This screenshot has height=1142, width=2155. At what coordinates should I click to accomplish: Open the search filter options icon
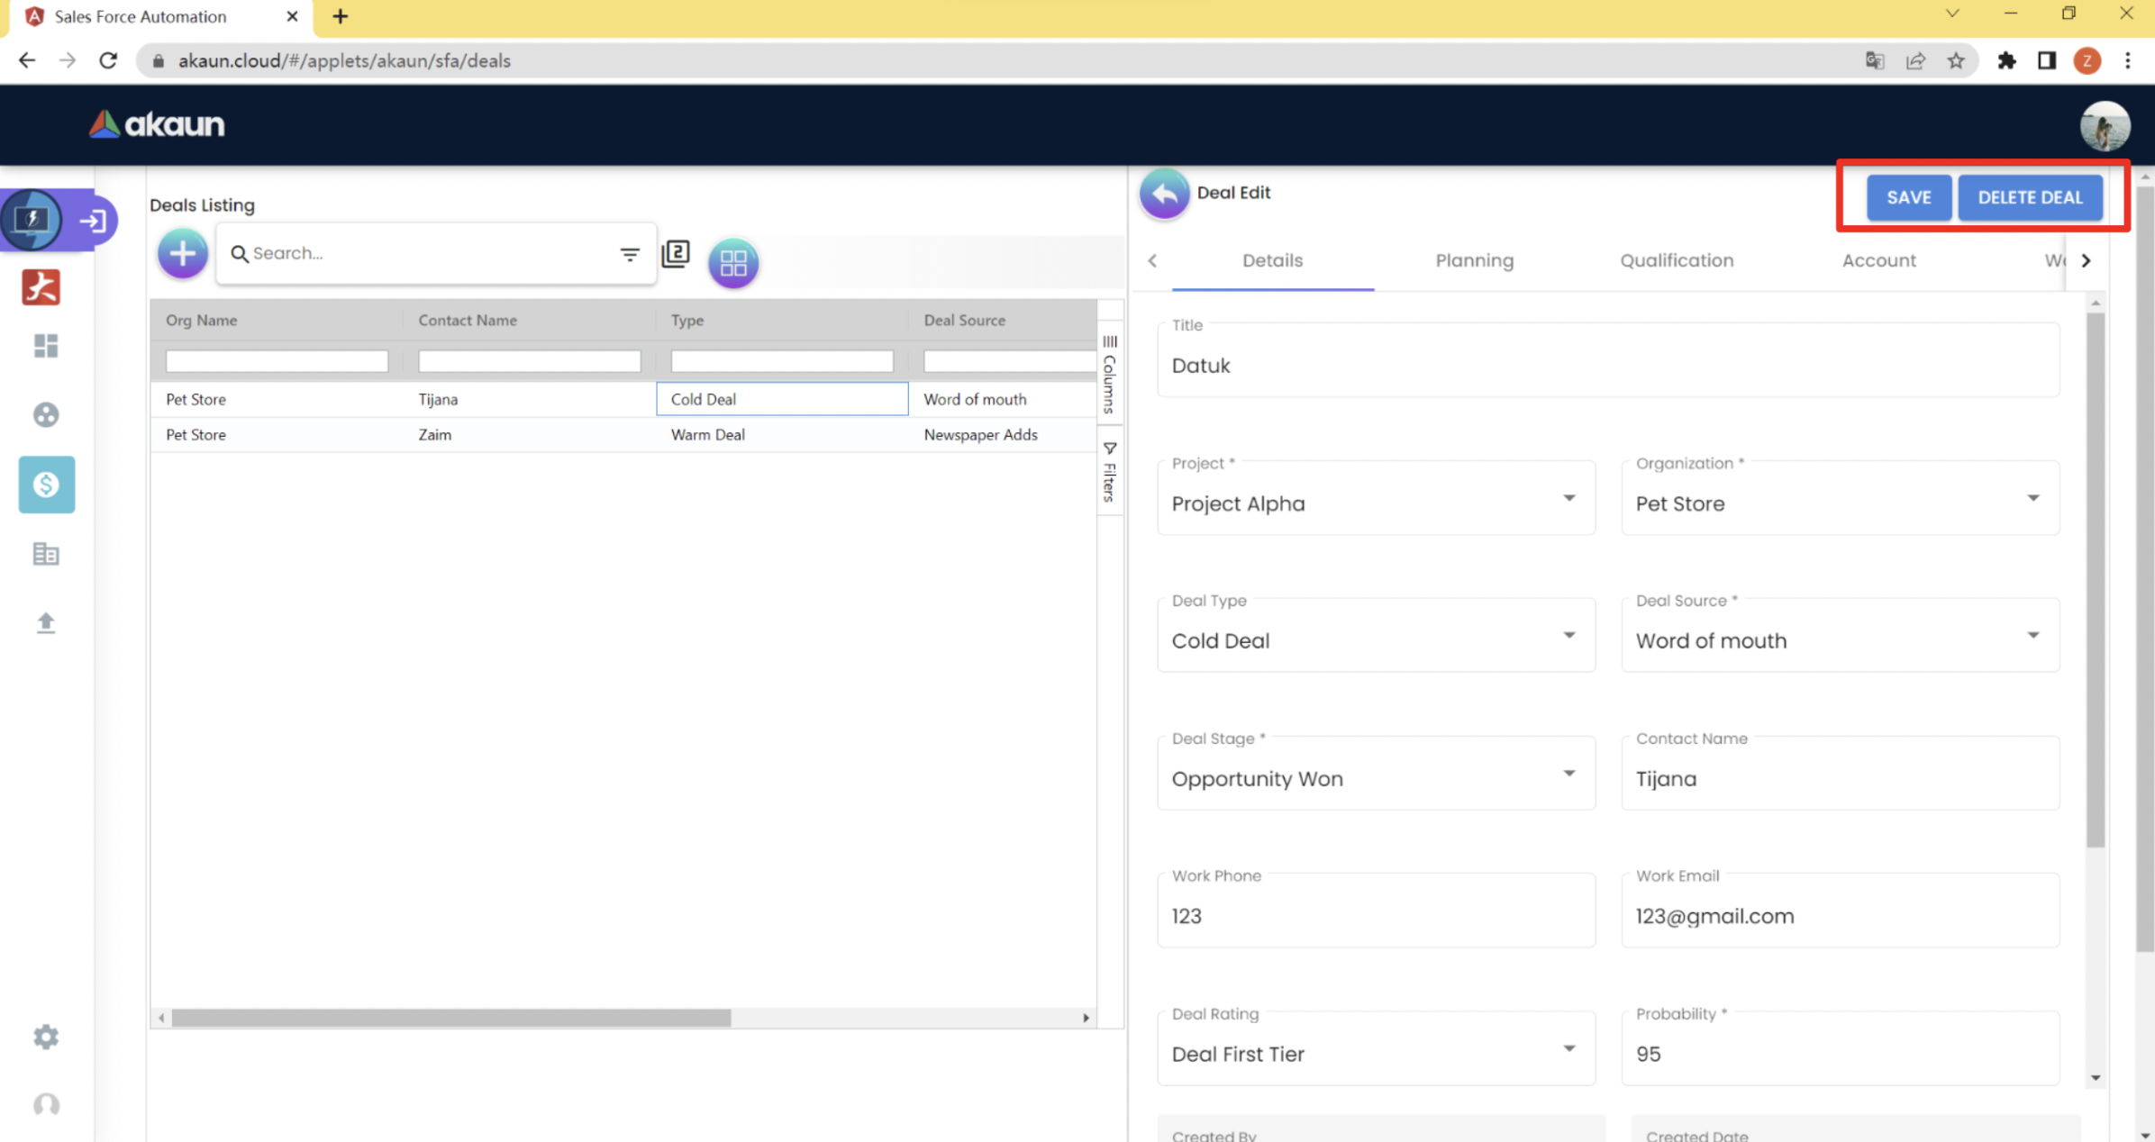coord(630,255)
